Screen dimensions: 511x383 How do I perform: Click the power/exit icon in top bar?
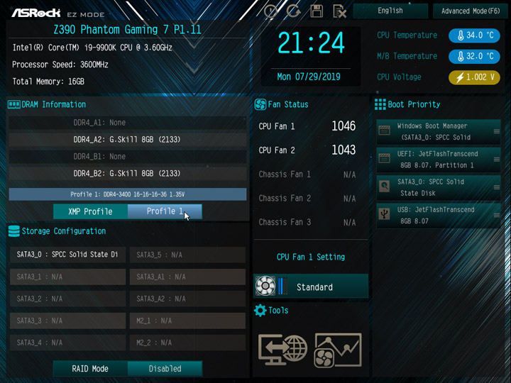point(270,11)
